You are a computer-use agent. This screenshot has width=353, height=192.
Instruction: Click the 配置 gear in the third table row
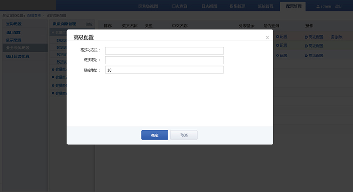pyautogui.click(x=281, y=56)
